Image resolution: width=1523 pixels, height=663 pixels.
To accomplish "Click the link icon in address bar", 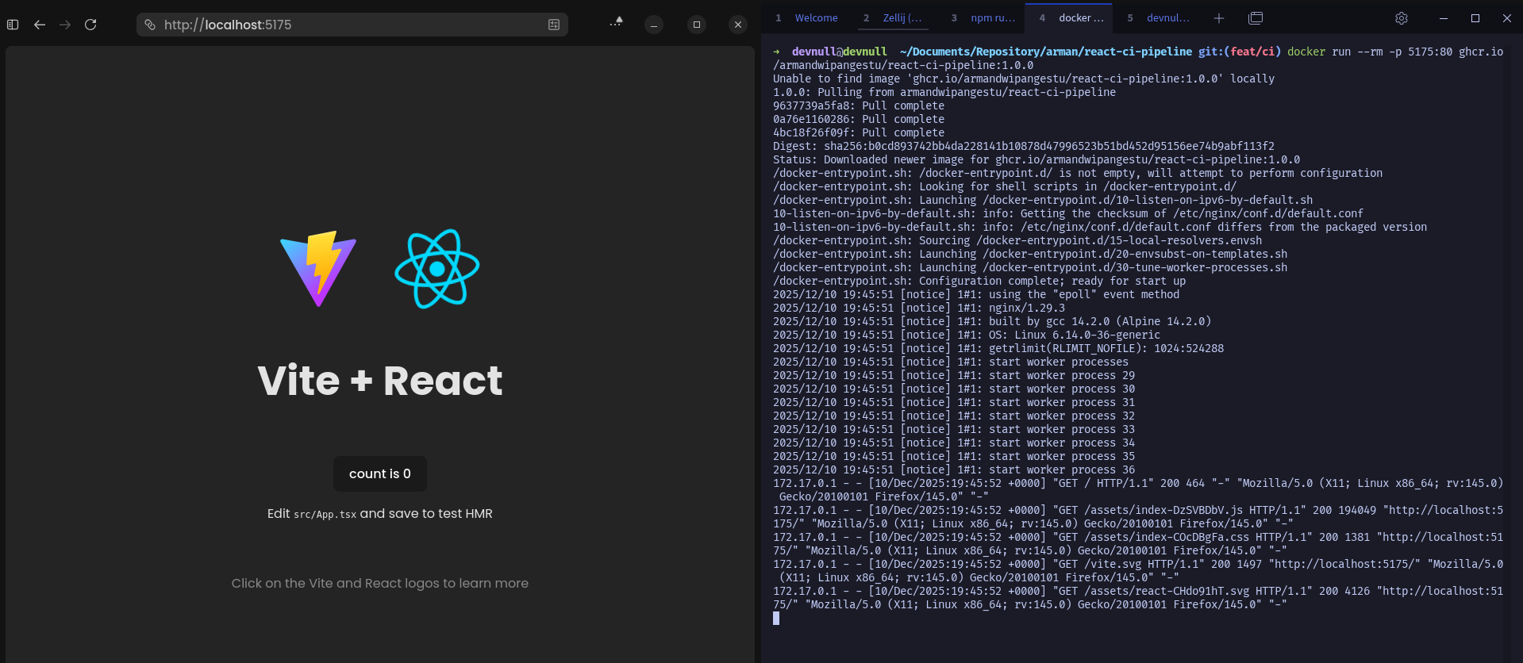I will (150, 25).
